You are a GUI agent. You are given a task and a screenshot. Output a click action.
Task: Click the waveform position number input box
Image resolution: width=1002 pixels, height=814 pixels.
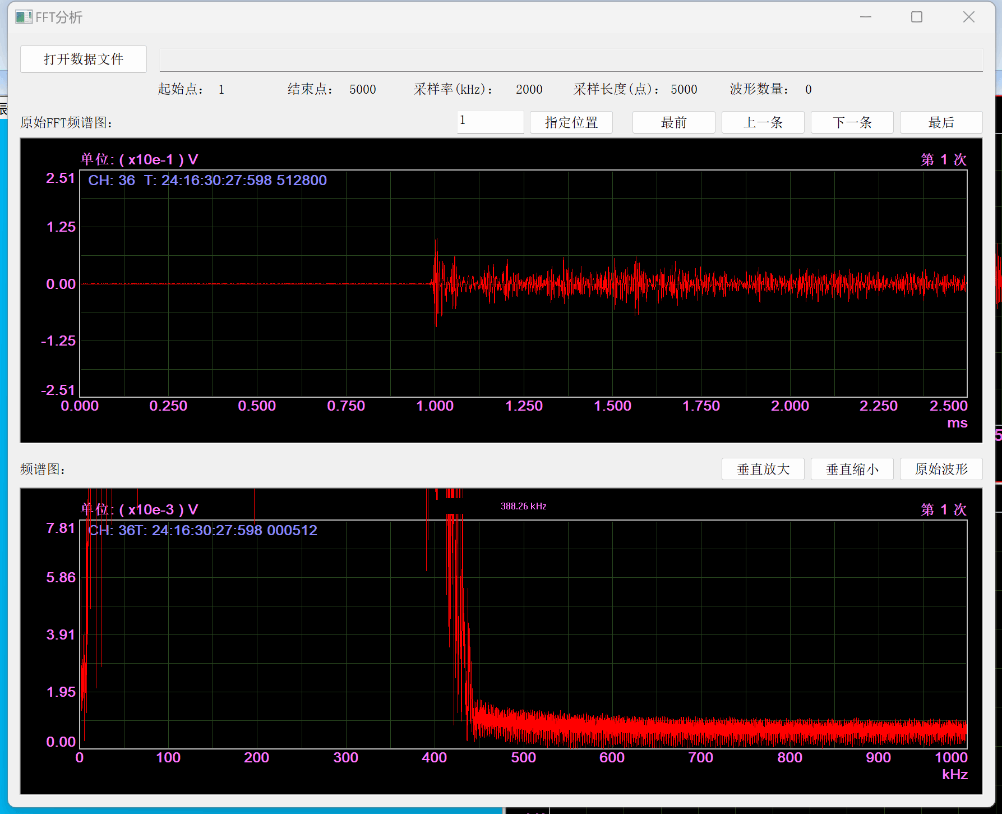pos(490,122)
